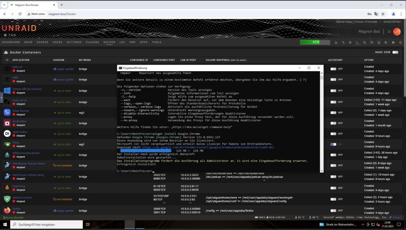The height and width of the screenshot is (230, 406).
Task: Click the firefox container icon
Action: point(7,210)
